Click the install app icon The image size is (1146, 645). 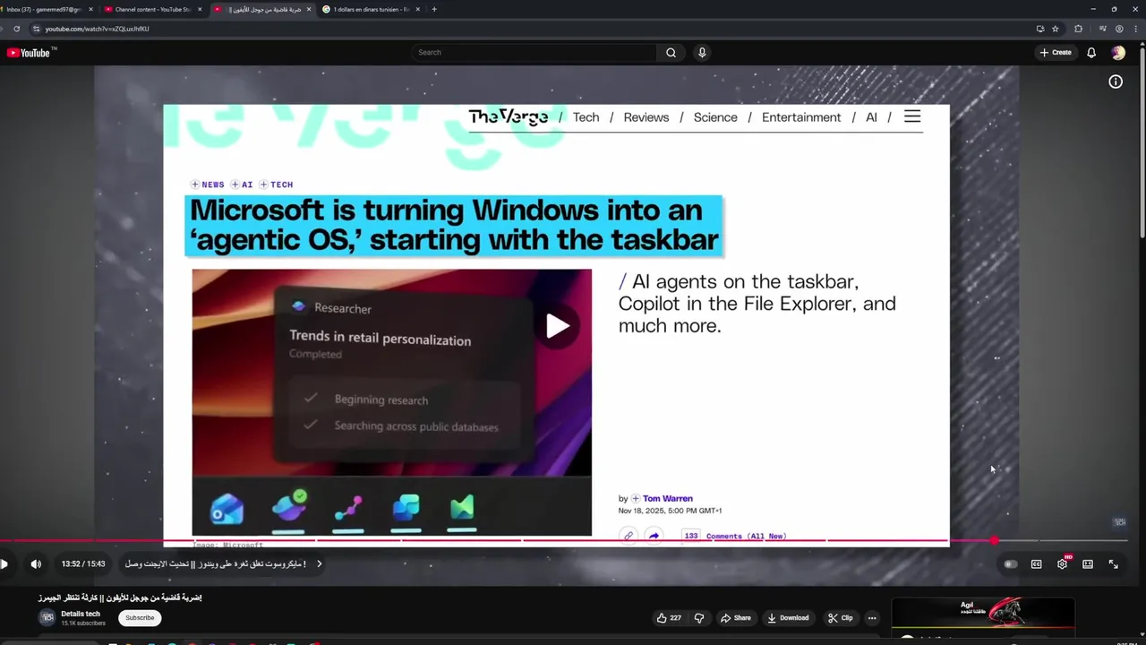click(1040, 29)
